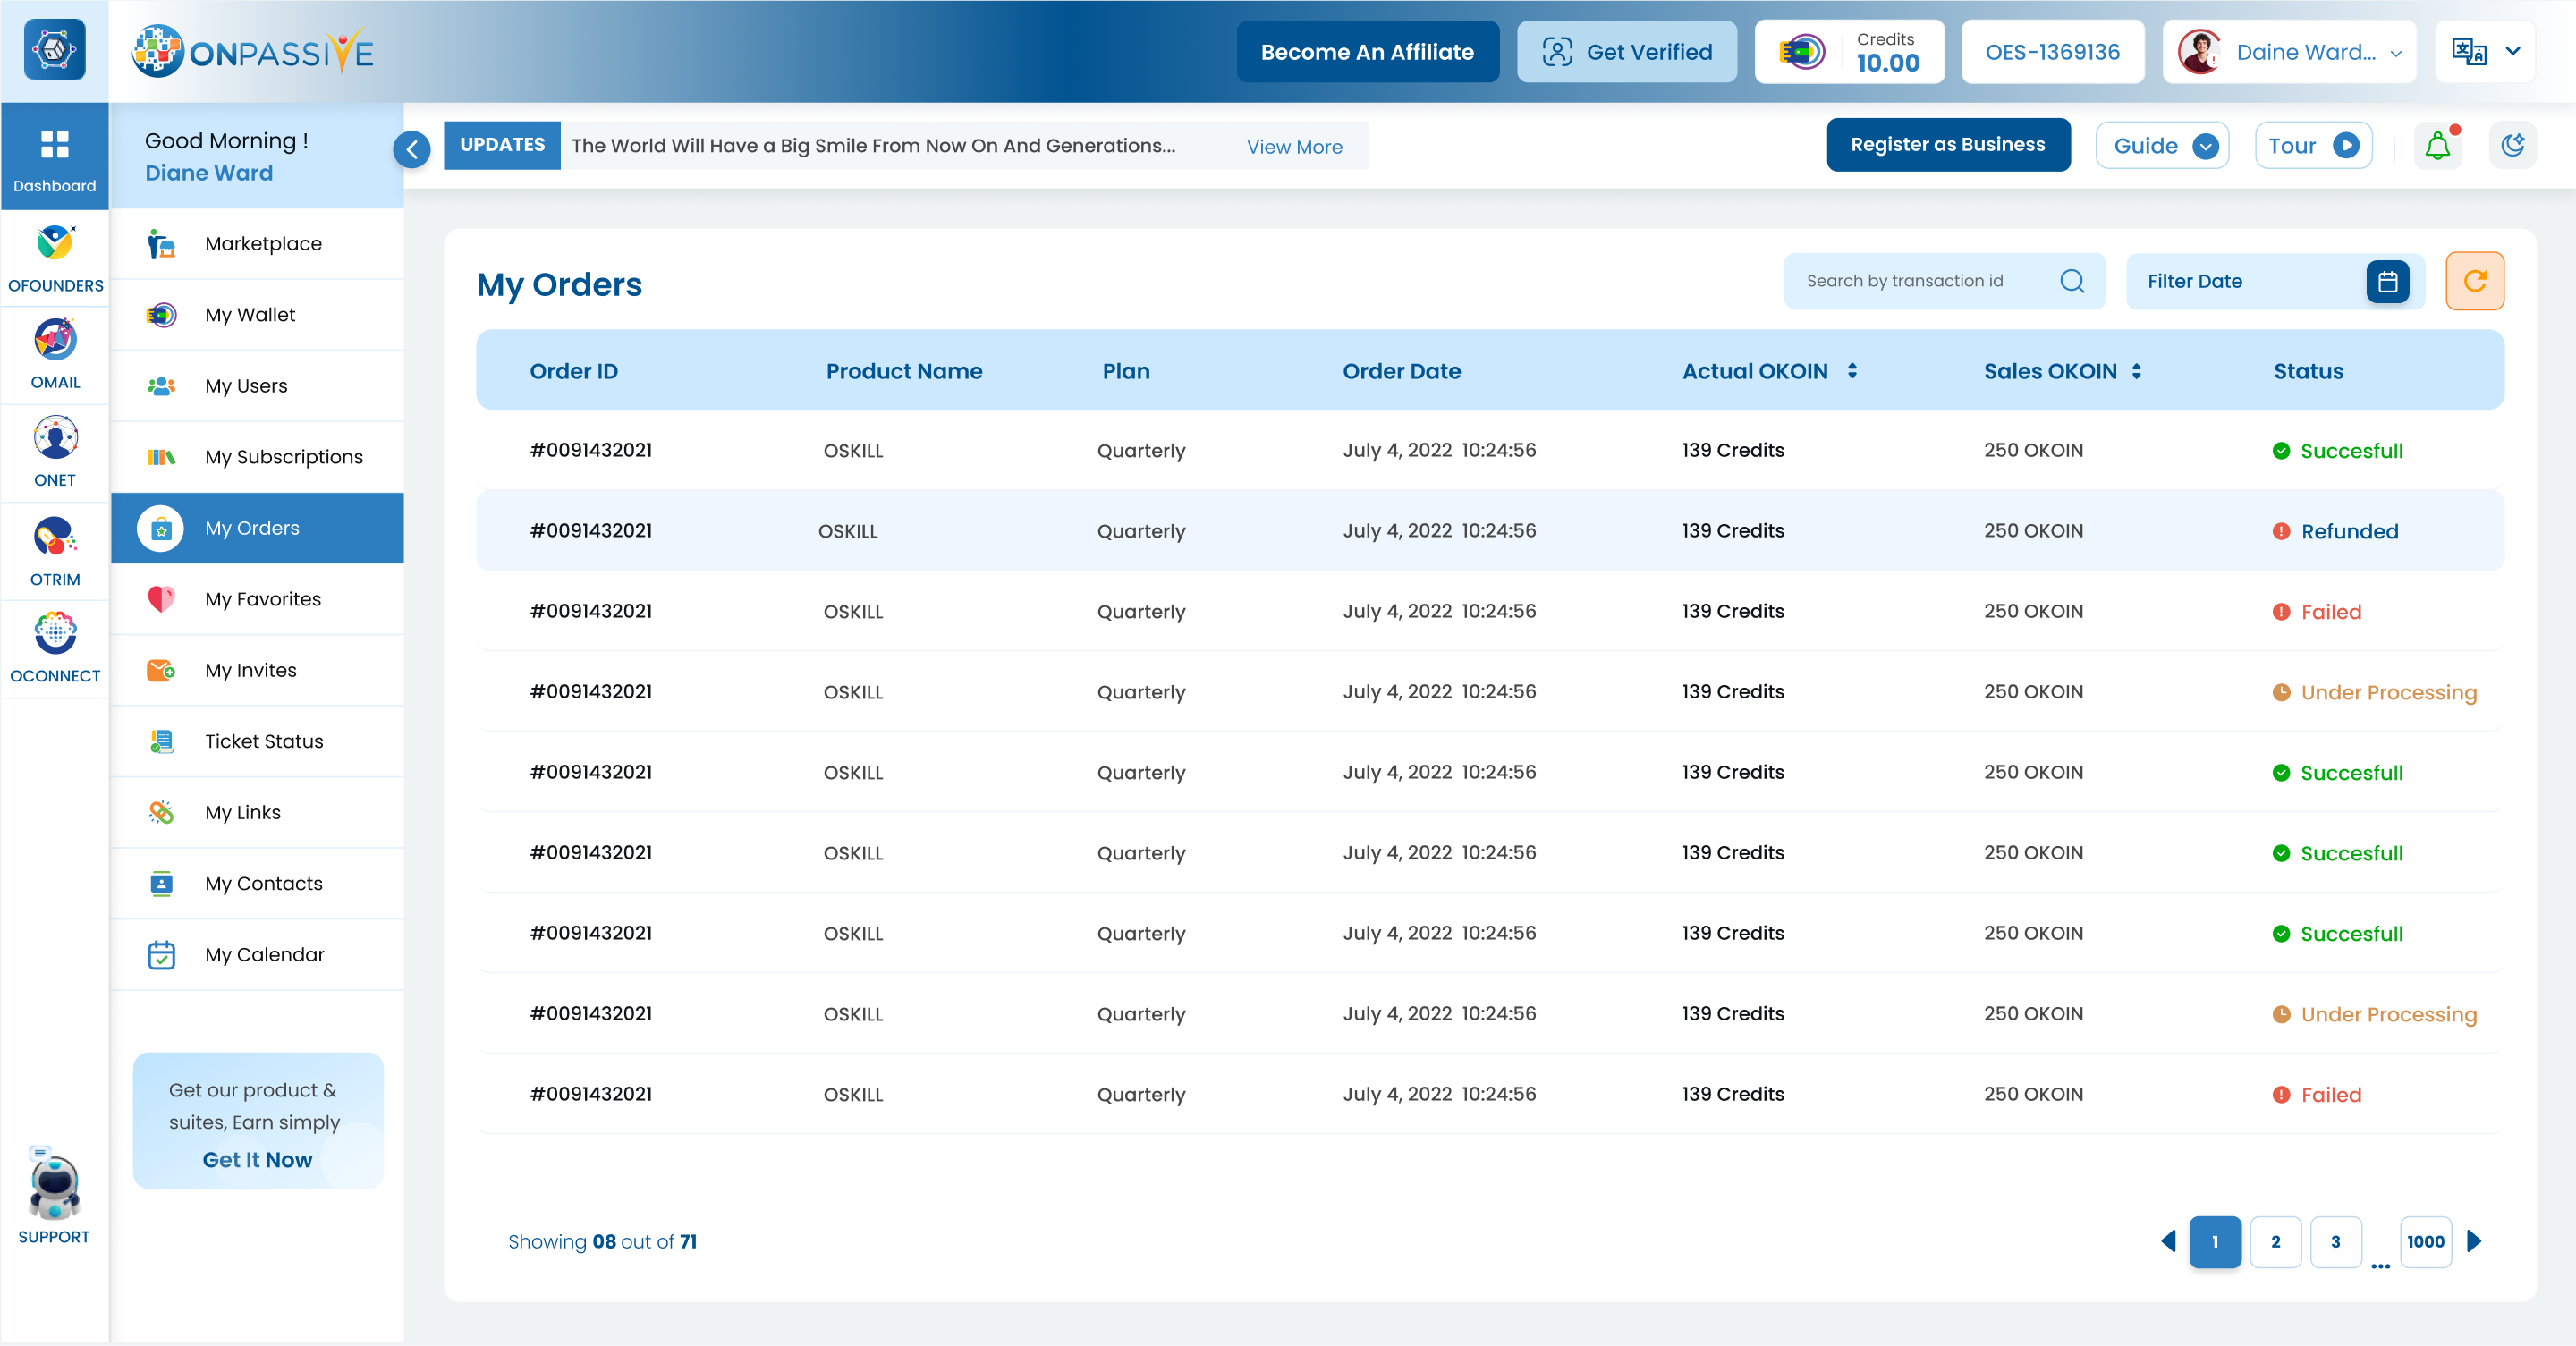
Task: Open Ticket Status menu item
Action: [257, 741]
